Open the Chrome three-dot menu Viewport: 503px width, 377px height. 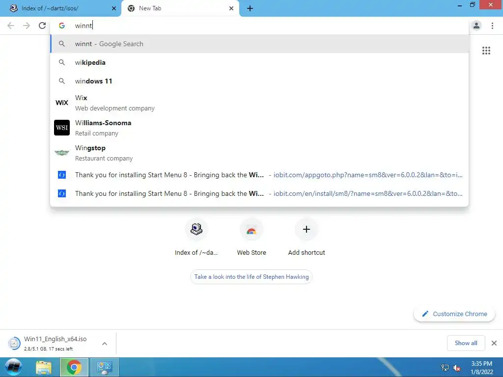click(x=492, y=26)
